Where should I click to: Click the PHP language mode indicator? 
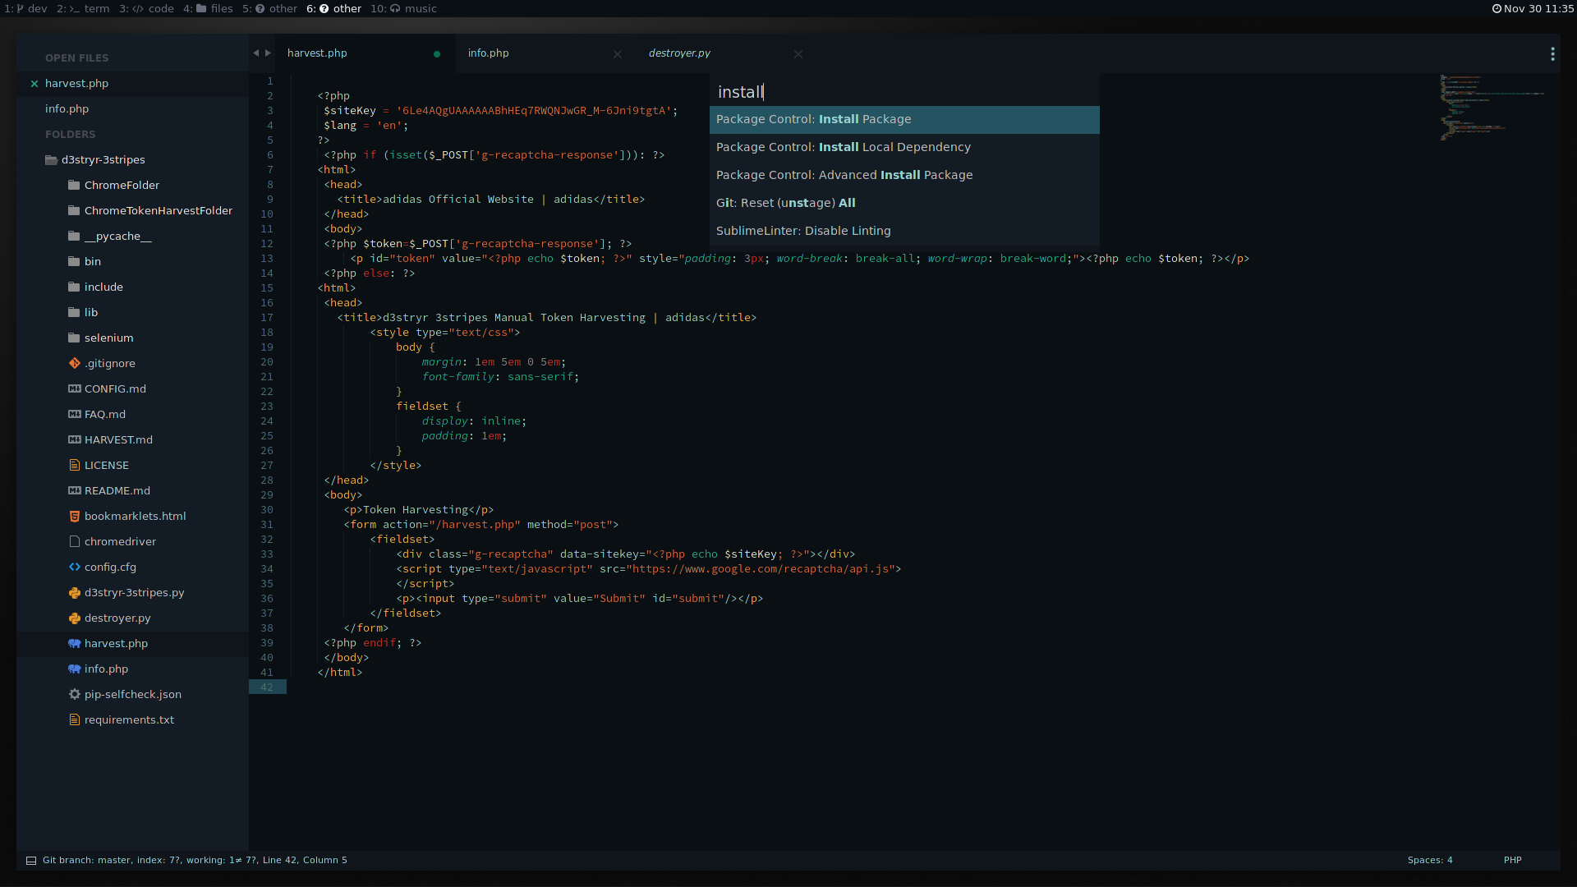pyautogui.click(x=1513, y=860)
